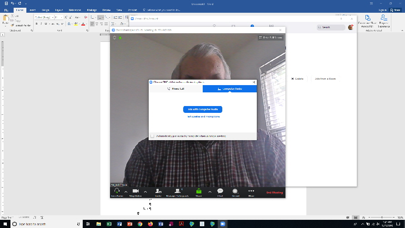Click Clear All Formatting eraser icon
Screen dimensions: 405x228
[x=86, y=17]
